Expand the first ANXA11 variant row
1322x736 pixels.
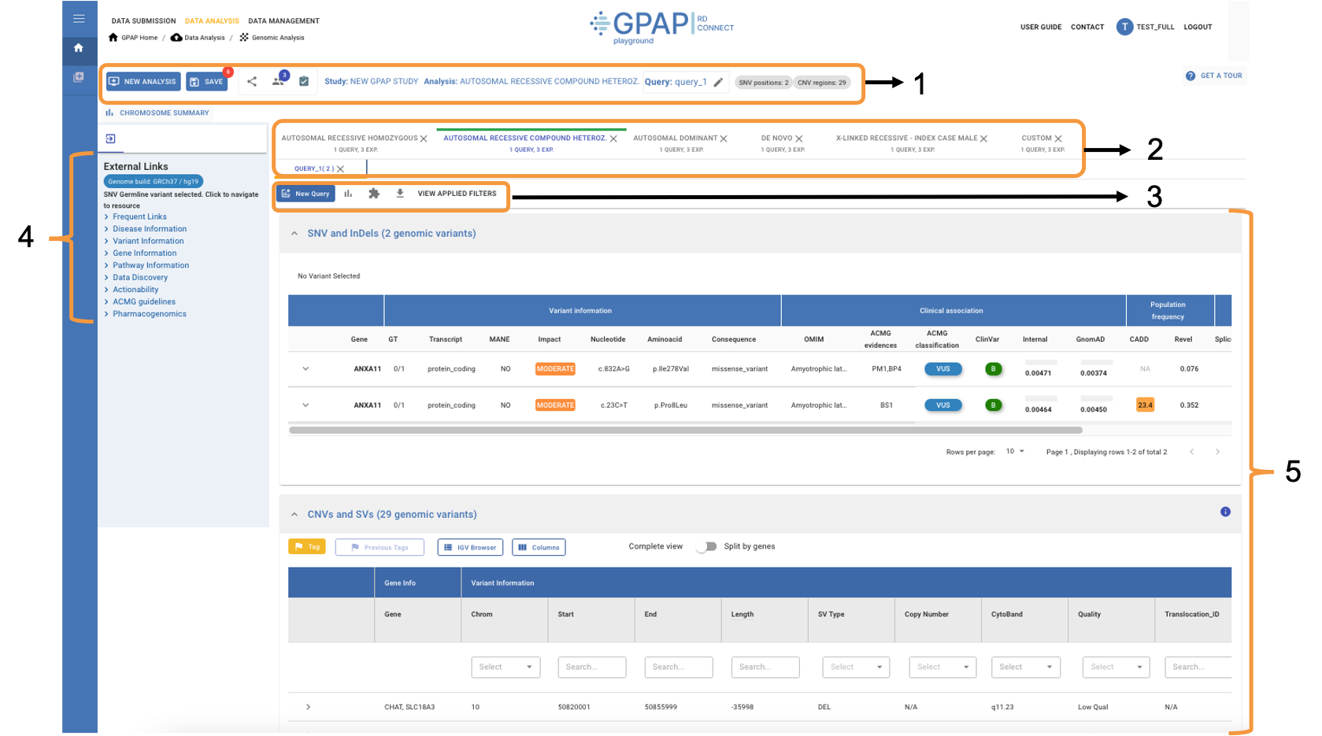click(306, 368)
